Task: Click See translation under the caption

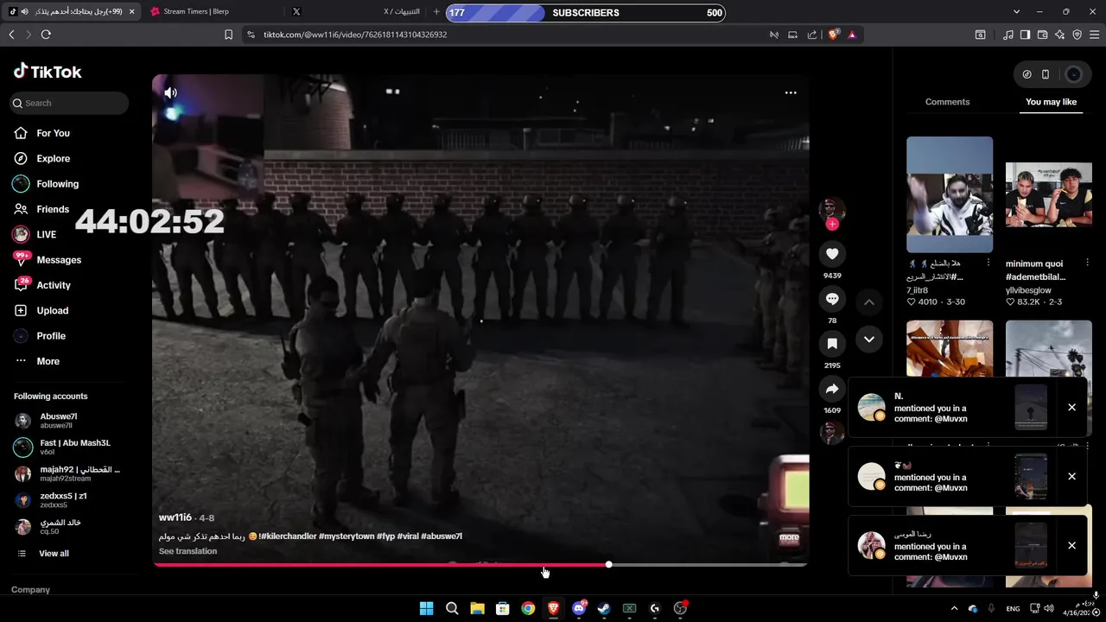Action: (x=188, y=551)
